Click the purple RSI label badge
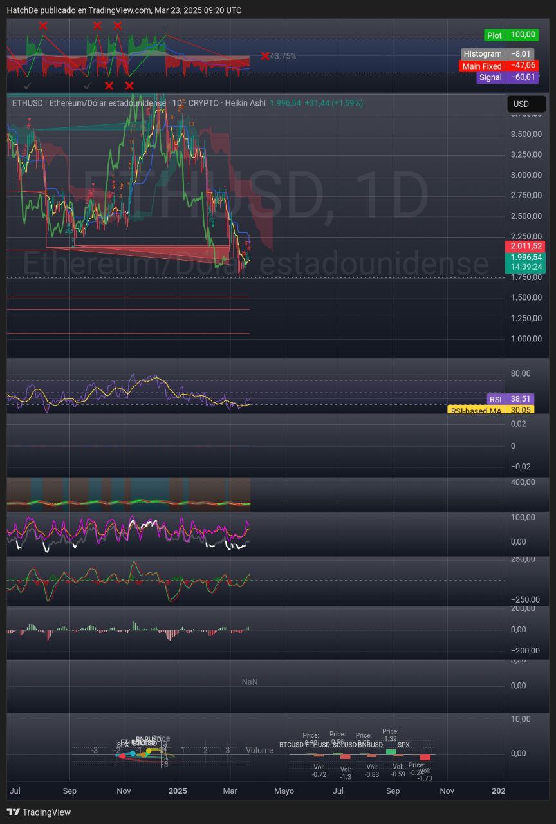The height and width of the screenshot is (824, 556). point(495,399)
